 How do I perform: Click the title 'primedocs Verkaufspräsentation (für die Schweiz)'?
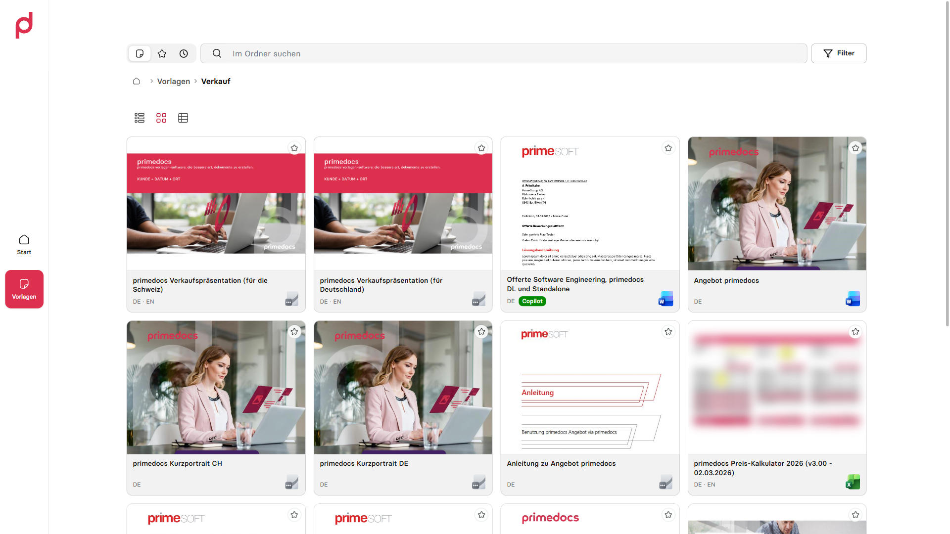(x=200, y=285)
